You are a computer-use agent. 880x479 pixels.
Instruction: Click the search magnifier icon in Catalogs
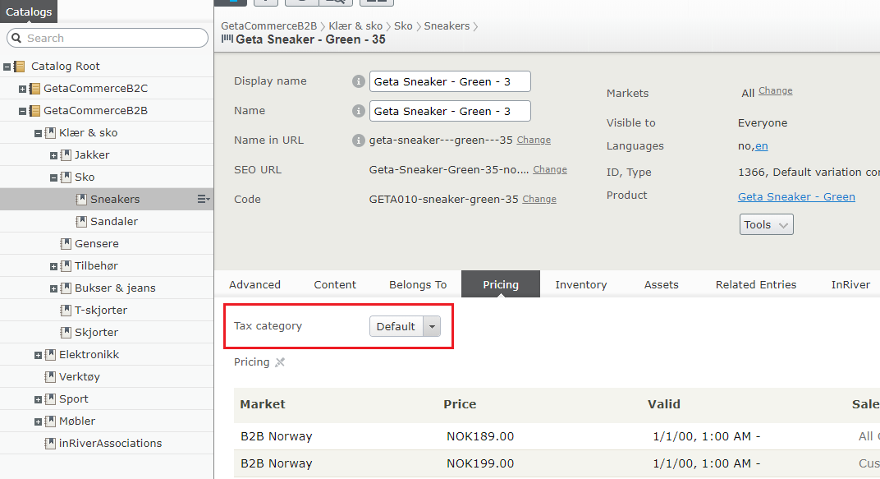16,38
